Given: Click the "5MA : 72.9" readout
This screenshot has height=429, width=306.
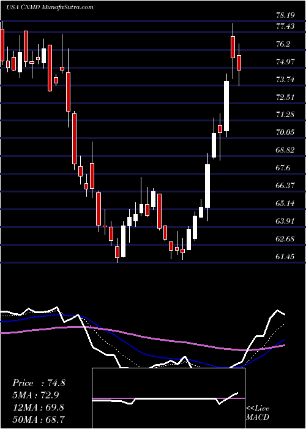Looking at the screenshot, I should pyautogui.click(x=36, y=395).
